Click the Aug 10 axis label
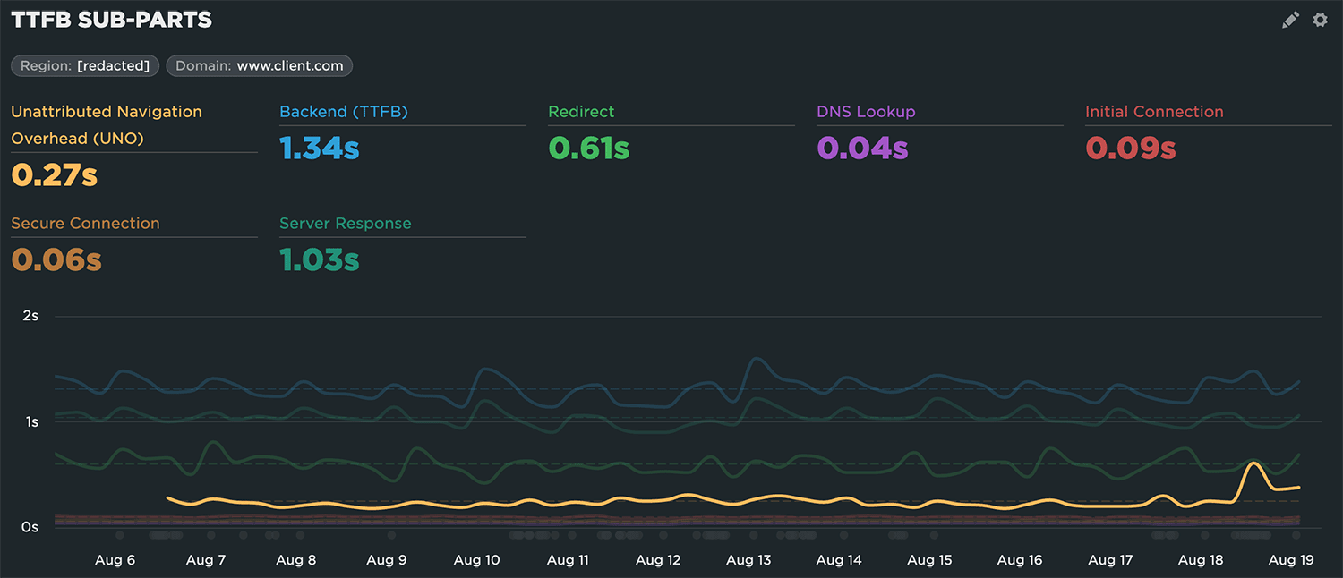Image resolution: width=1343 pixels, height=578 pixels. [x=476, y=560]
